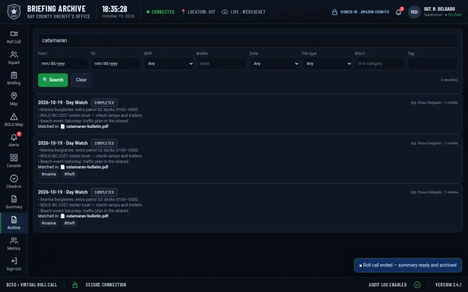Click the catamaran search field
Viewport: 468px width, 292px height.
tap(248, 40)
